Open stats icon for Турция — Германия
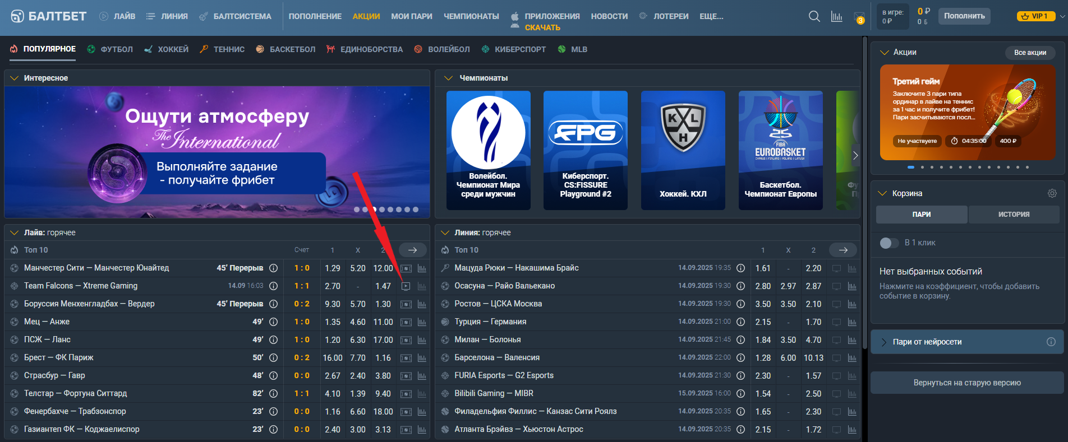This screenshot has height=442, width=1068. click(852, 322)
